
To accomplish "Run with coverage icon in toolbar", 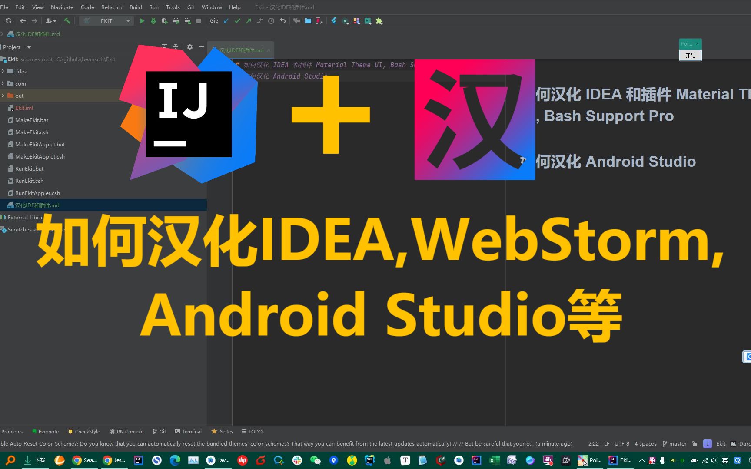I will tap(164, 21).
